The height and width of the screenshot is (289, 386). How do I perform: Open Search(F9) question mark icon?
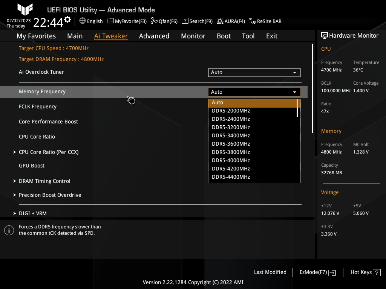[x=185, y=21]
